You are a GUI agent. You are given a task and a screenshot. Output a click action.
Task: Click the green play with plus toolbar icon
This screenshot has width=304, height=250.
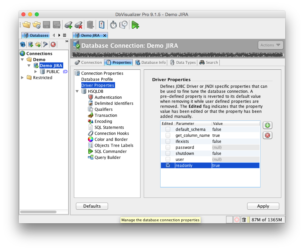click(135, 25)
